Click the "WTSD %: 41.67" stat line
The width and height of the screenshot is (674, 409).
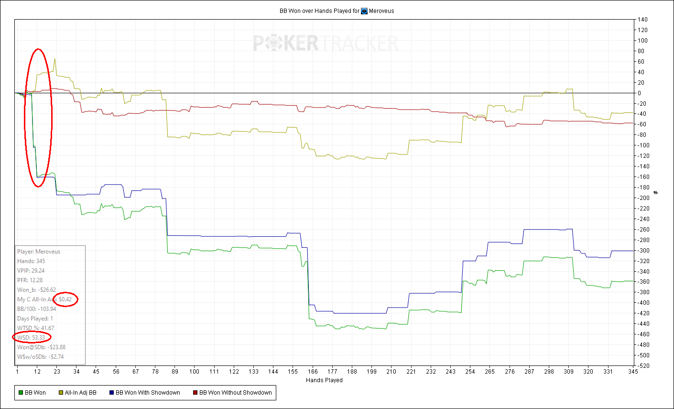36,328
